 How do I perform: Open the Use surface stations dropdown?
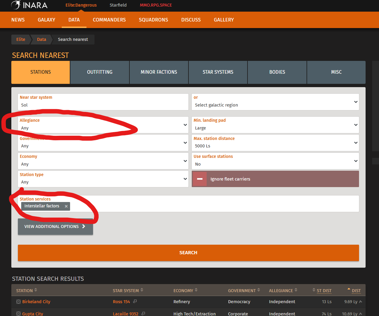click(275, 161)
